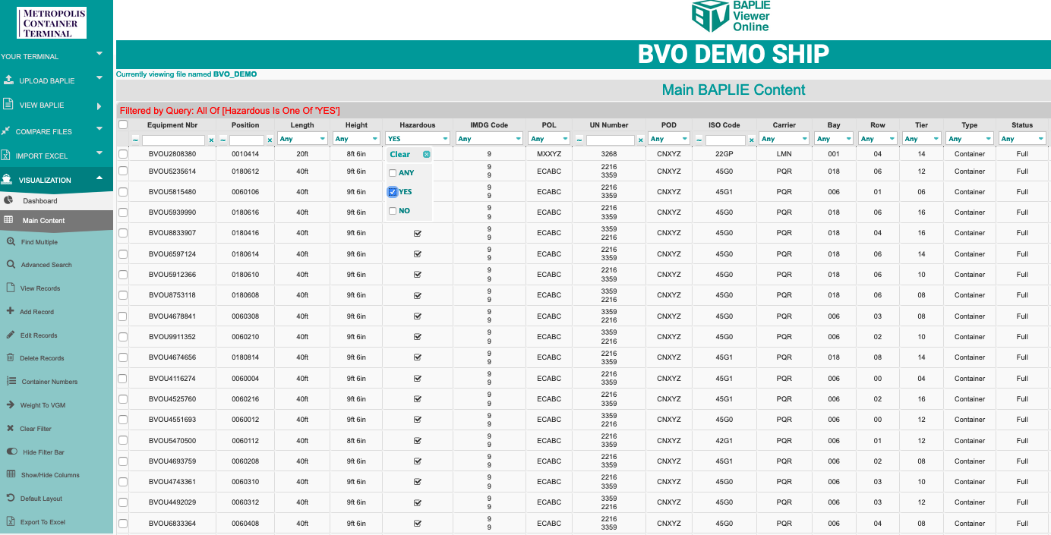Click the Default Layout reset icon

(x=11, y=498)
